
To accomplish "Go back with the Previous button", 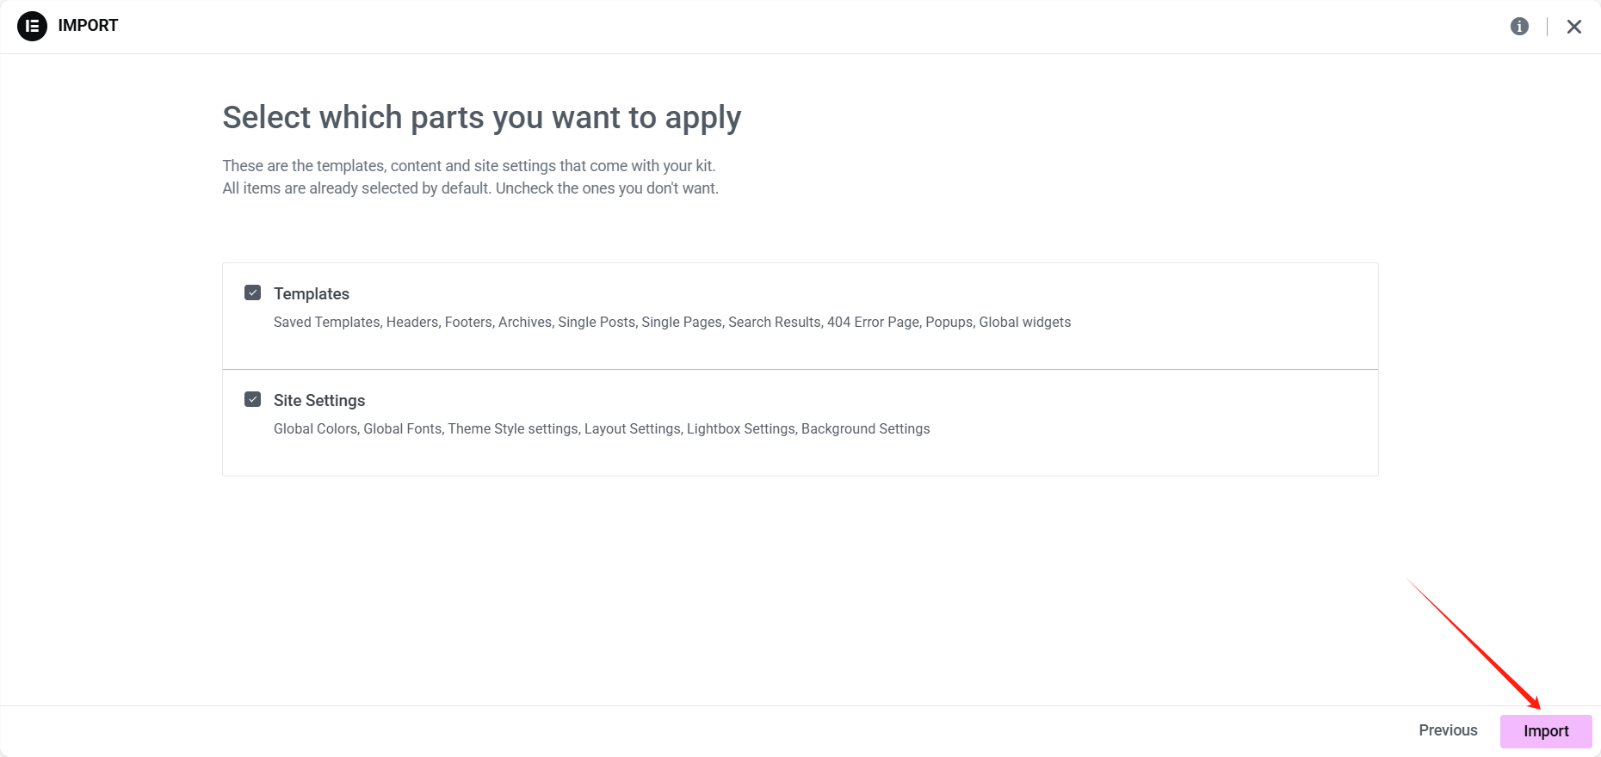I will pyautogui.click(x=1448, y=730).
